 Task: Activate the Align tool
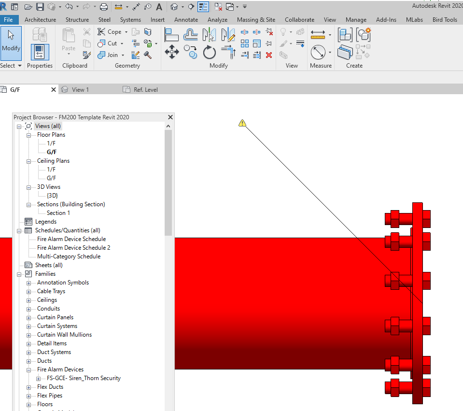(x=171, y=33)
